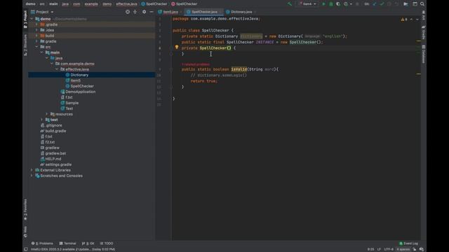Expand the resources folder
449x252 pixels.
click(x=47, y=114)
